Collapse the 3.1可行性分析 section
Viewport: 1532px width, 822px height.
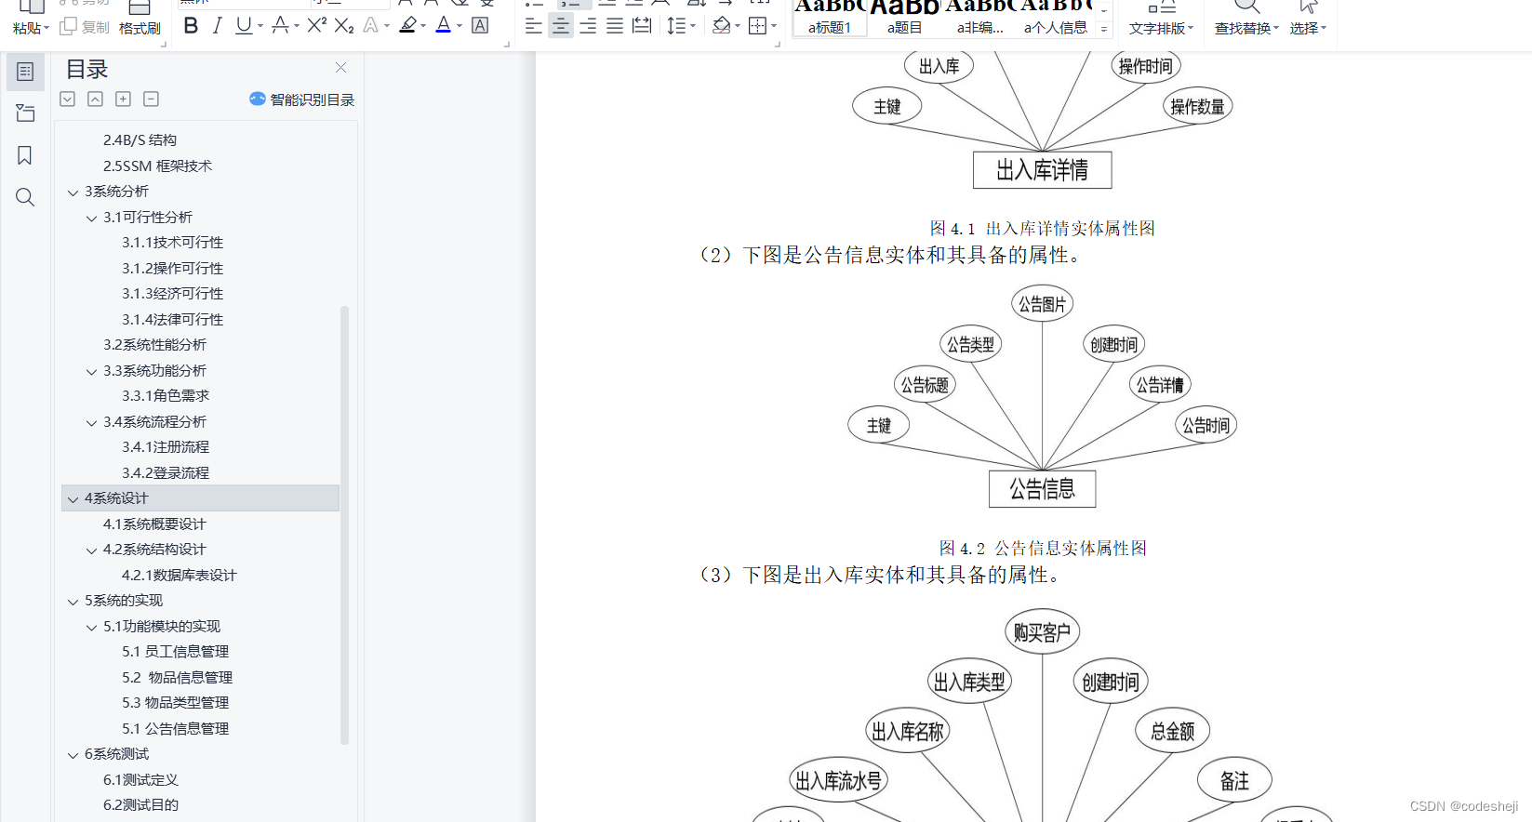click(x=91, y=219)
